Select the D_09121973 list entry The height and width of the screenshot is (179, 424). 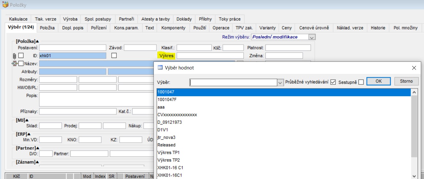[x=283, y=122]
